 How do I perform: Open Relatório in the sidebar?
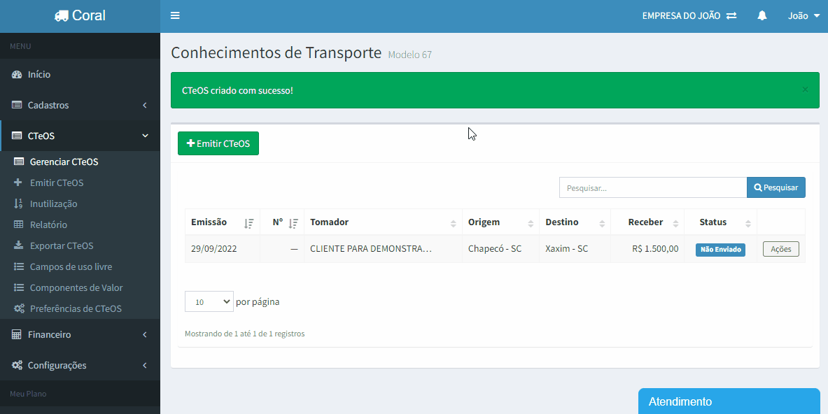tap(48, 224)
